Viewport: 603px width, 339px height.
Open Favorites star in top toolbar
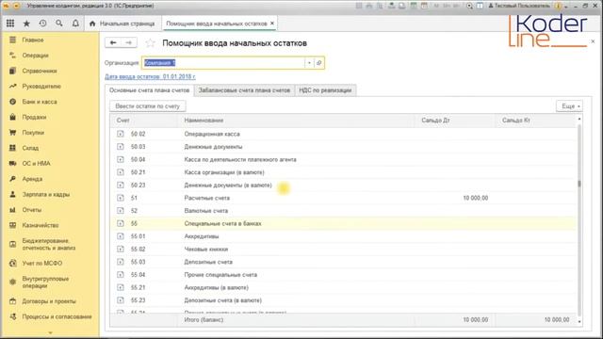coord(26,24)
